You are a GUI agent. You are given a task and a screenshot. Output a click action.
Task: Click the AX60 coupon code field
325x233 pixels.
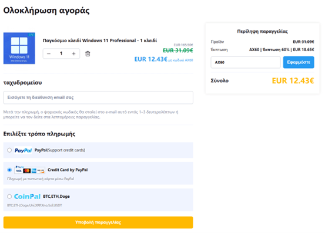[246, 62]
